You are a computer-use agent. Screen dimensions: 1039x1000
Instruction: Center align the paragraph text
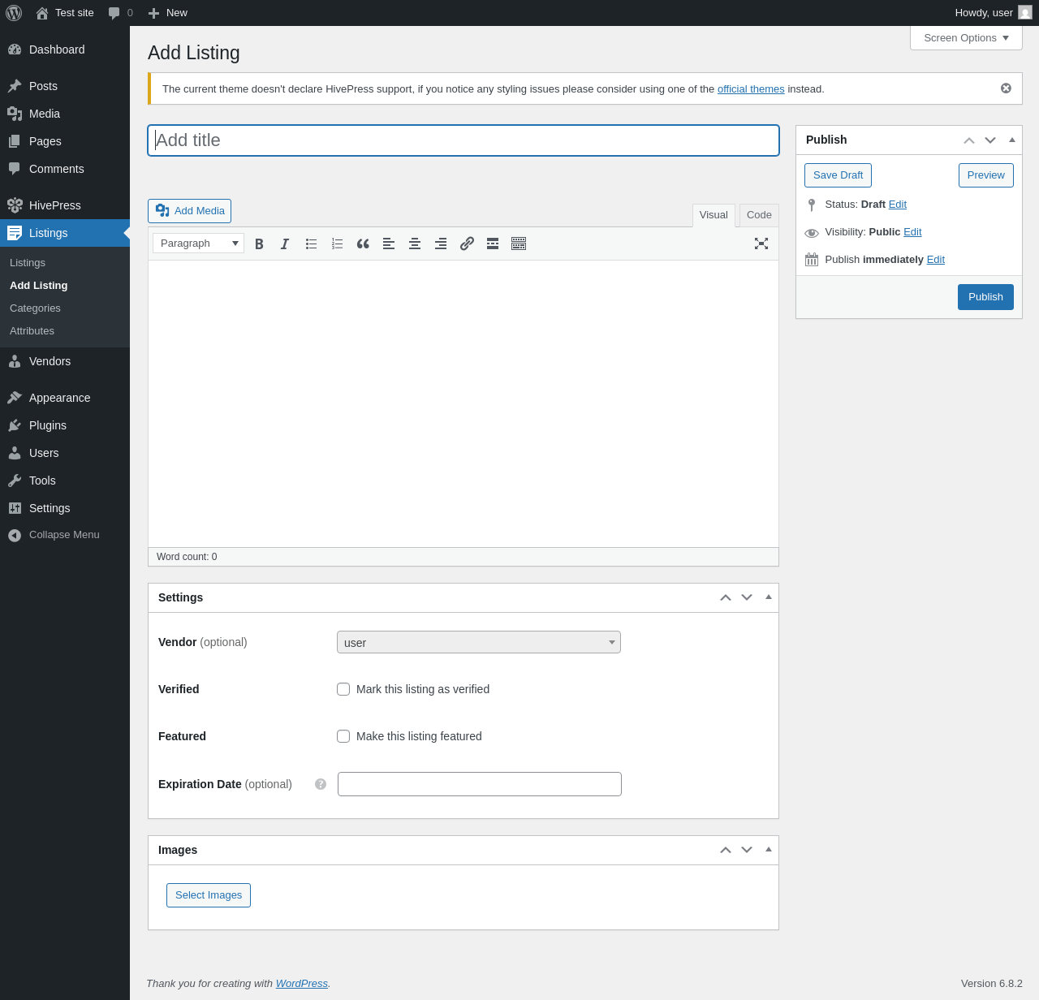point(415,244)
